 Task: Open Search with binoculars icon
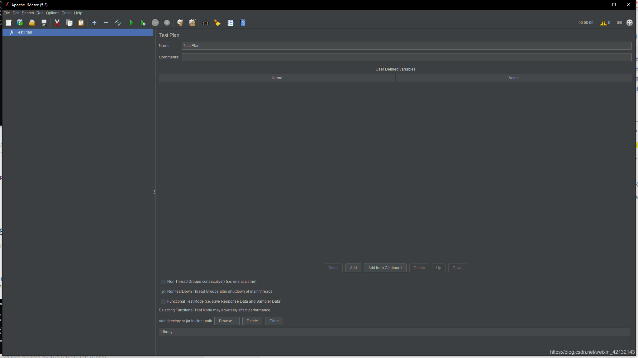[x=205, y=23]
